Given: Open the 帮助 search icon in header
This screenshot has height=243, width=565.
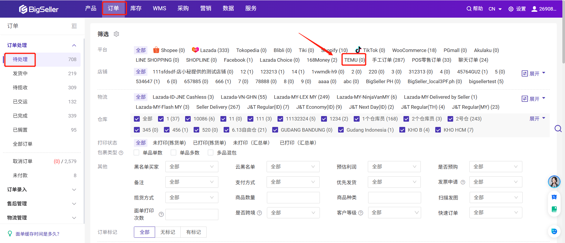Looking at the screenshot, I should (469, 9).
